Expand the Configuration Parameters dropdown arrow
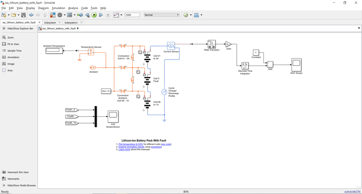Screen dimensions: 362x194 coord(65,15)
